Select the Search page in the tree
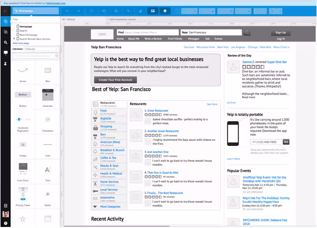The image size is (317, 228). [x=22, y=31]
